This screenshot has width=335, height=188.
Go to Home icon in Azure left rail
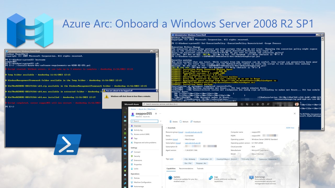(x=125, y=117)
